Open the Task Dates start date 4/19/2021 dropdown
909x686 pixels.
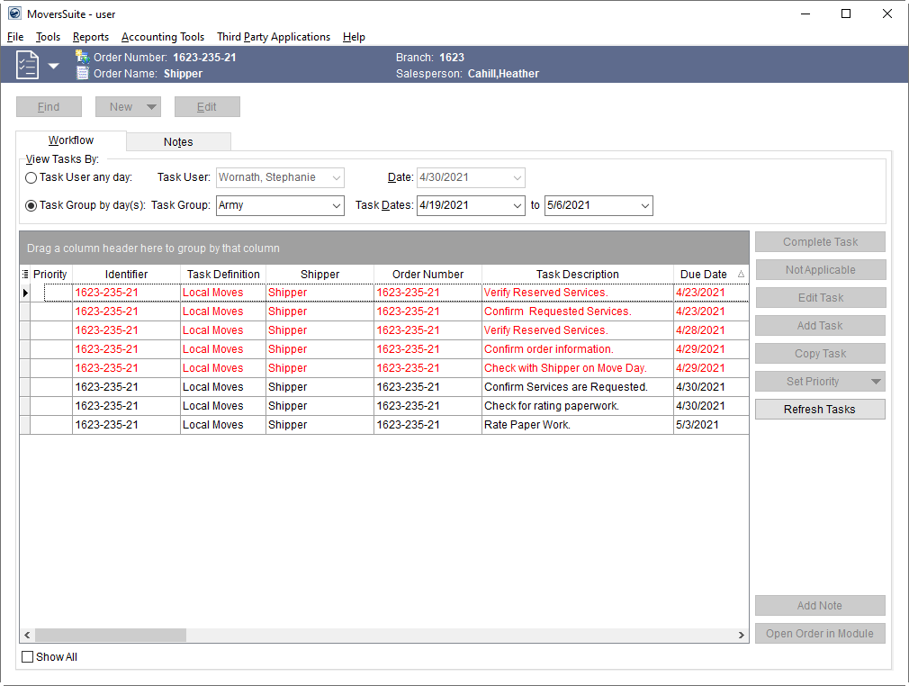(517, 206)
